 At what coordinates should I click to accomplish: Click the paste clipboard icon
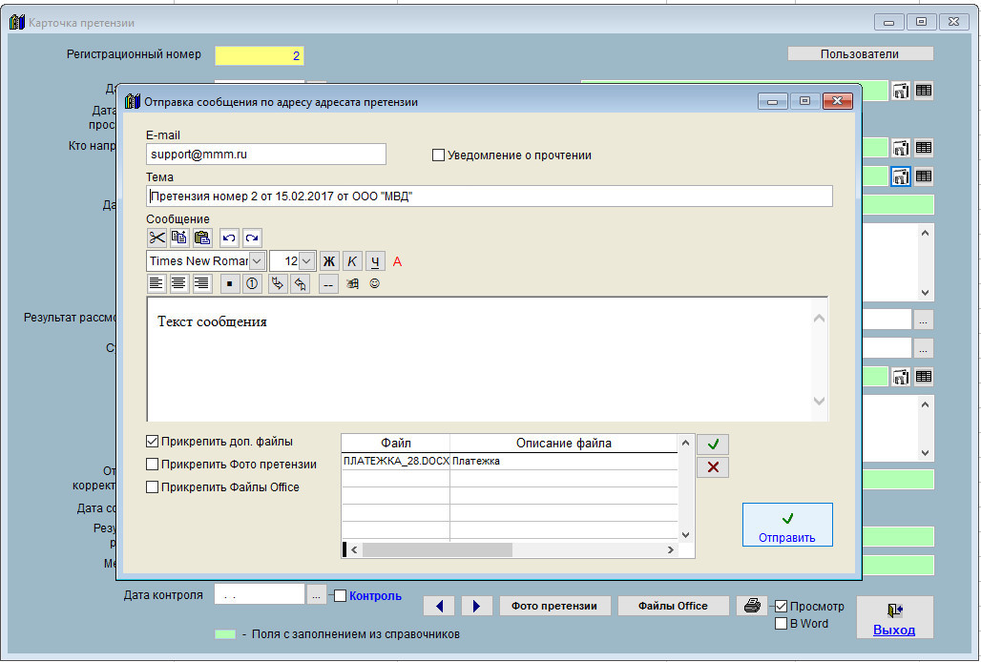coord(202,238)
